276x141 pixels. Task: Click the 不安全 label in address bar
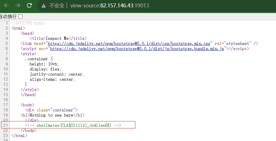point(57,6)
